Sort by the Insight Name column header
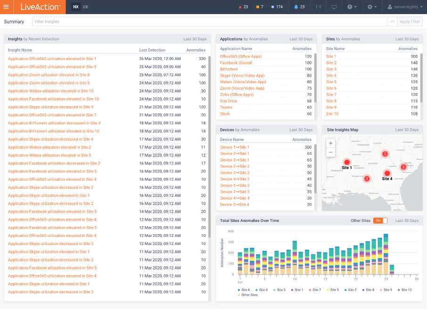 20,50
